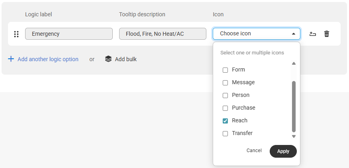Tick the Form checkbox
Screen dimensions: 349x168
[x=225, y=70]
